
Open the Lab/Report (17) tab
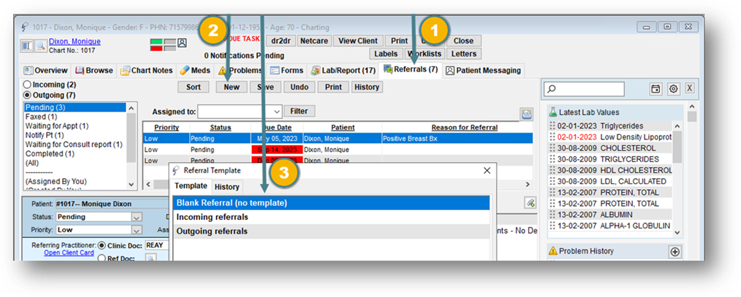click(x=343, y=70)
